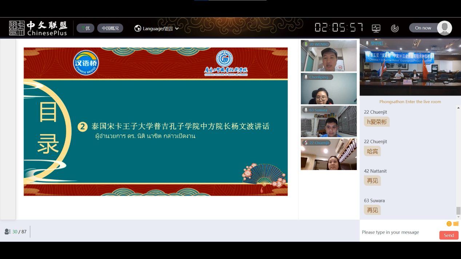This screenshot has width=461, height=259.
Task: Click the Thai subtitle line on slide
Action: 145,136
